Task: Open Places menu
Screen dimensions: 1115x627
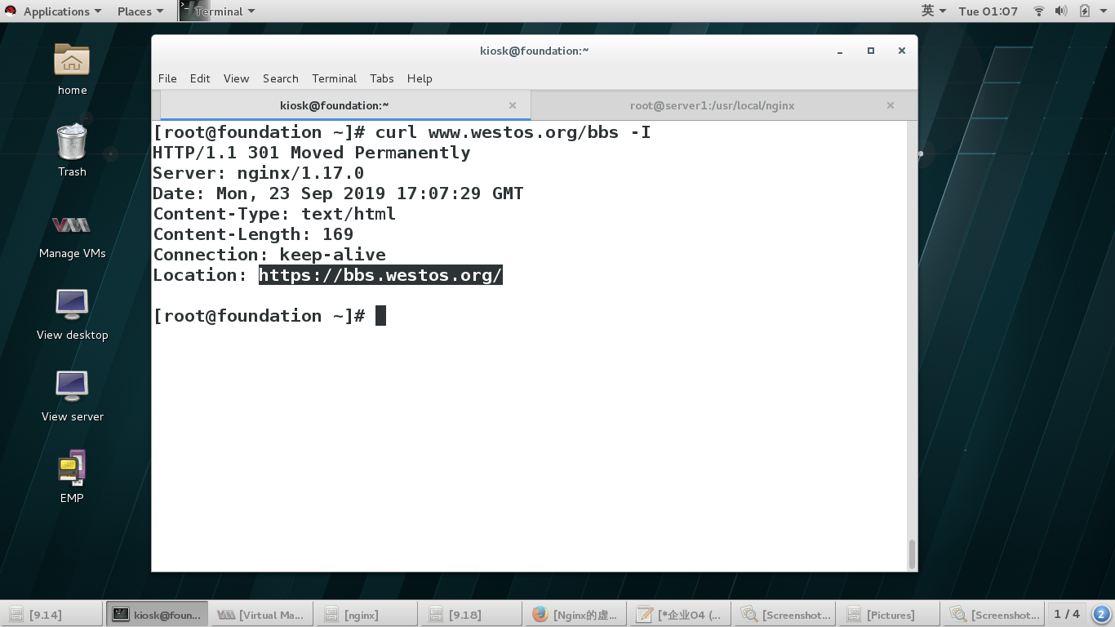Action: coord(140,11)
